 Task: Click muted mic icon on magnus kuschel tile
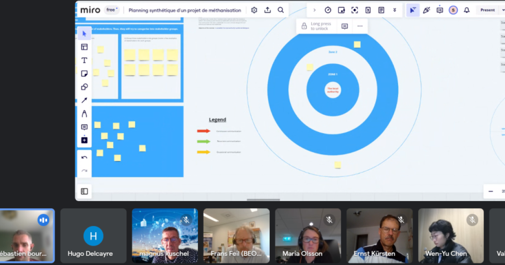pos(186,220)
